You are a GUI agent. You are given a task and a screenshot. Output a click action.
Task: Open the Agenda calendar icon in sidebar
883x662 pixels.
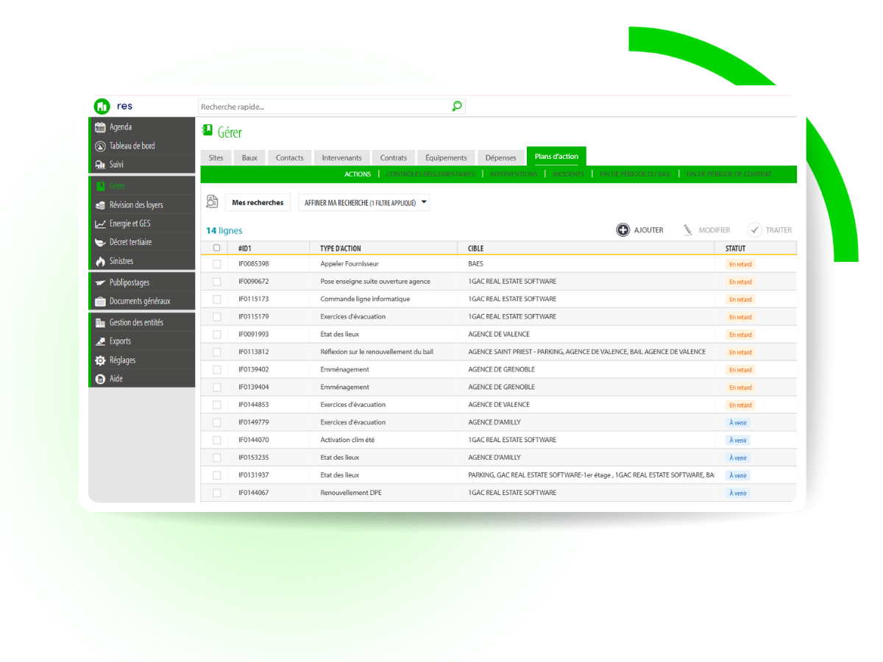[x=101, y=127]
